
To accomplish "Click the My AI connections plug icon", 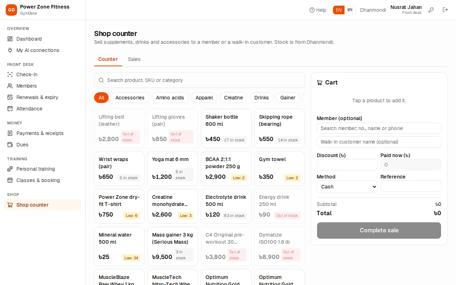I will pos(10,50).
